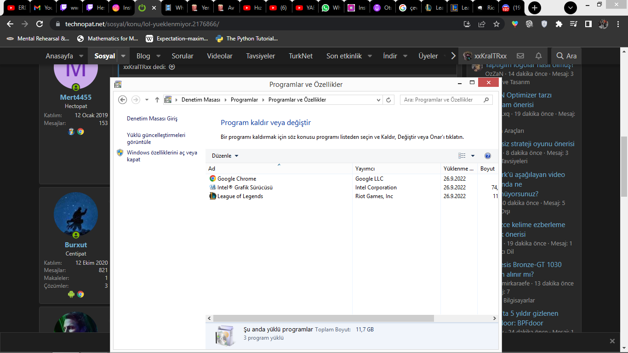Open Videolar in the forum navigation

220,56
